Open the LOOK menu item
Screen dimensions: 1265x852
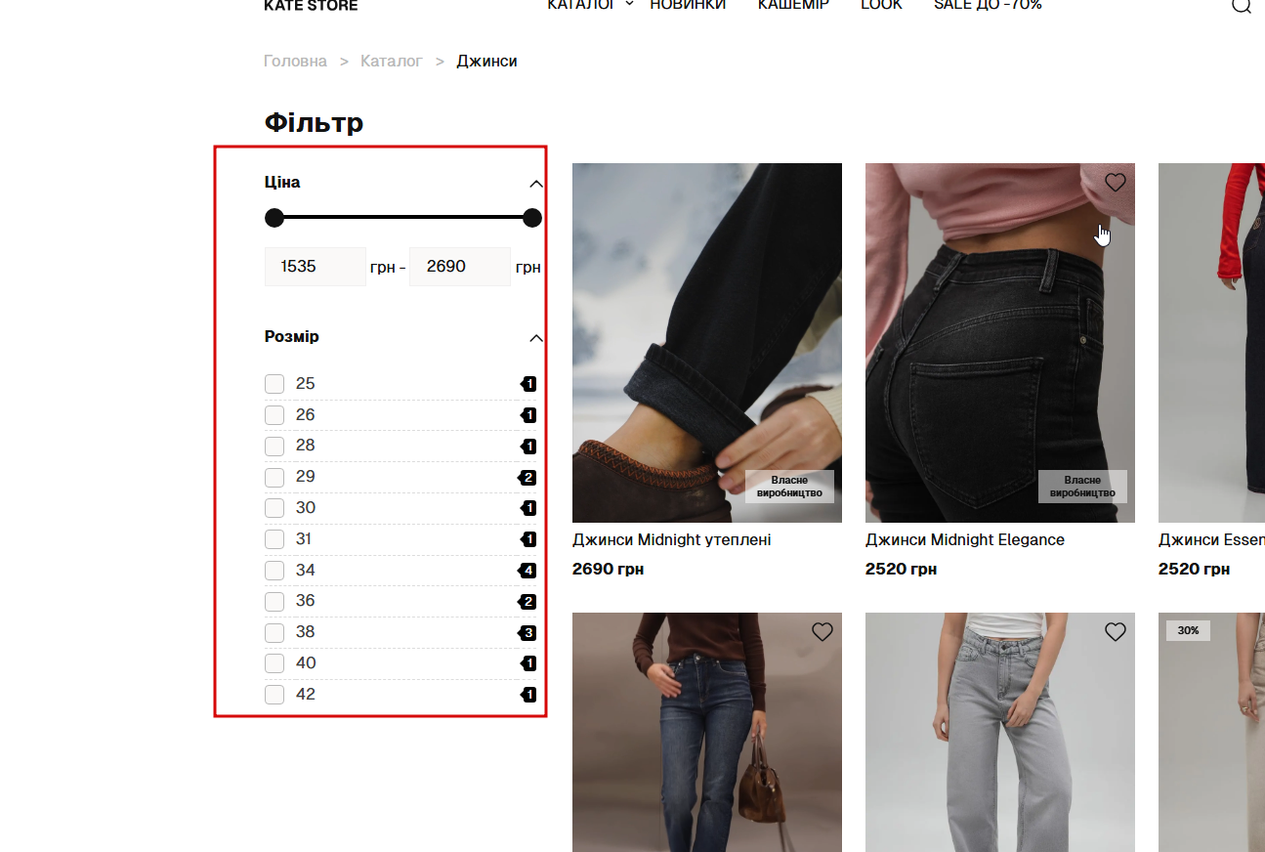[x=881, y=5]
